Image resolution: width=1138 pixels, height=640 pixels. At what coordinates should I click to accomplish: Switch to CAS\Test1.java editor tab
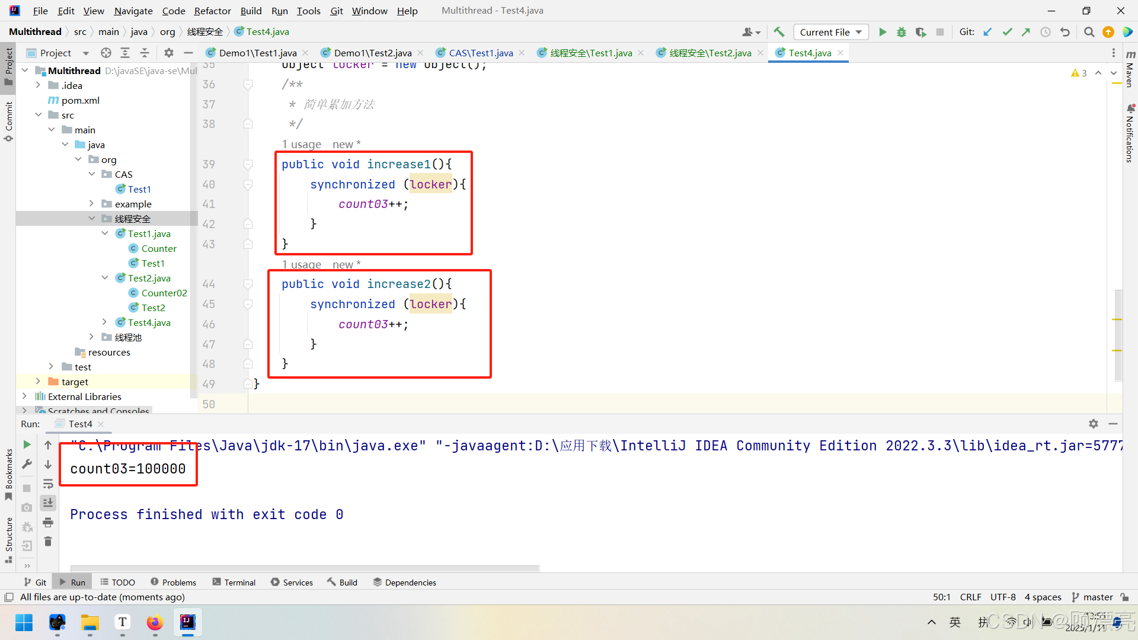tap(480, 53)
